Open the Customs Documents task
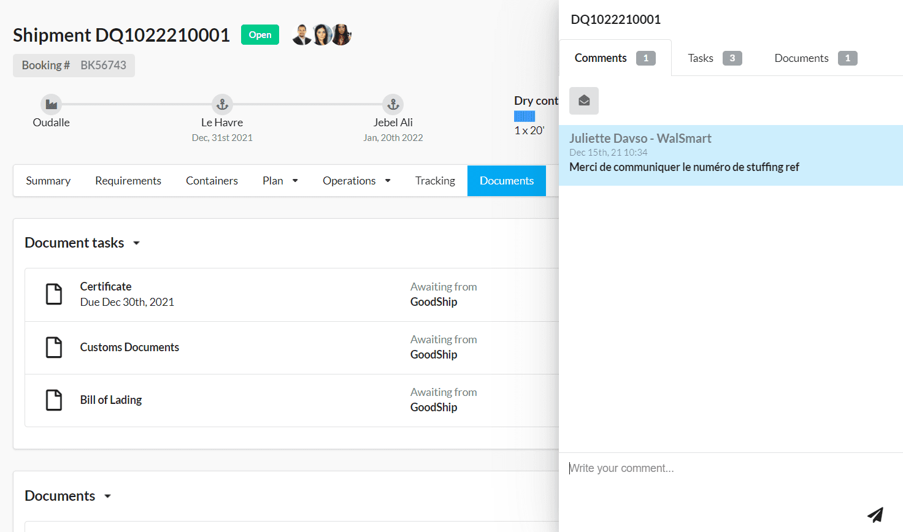 [x=292, y=348]
